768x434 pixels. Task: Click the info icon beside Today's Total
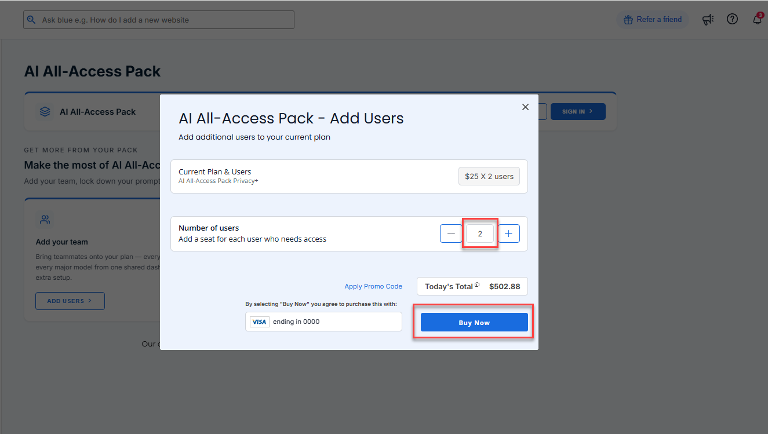click(x=477, y=285)
